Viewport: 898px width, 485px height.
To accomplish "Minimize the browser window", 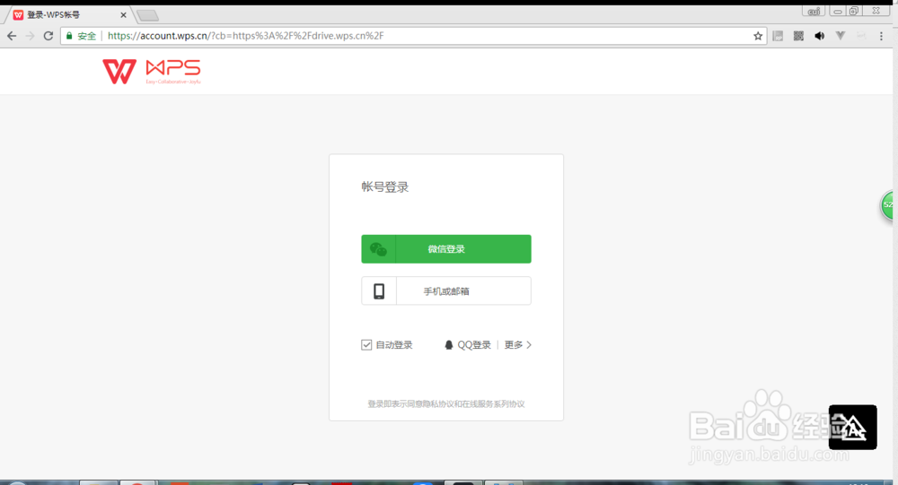I will pyautogui.click(x=837, y=11).
